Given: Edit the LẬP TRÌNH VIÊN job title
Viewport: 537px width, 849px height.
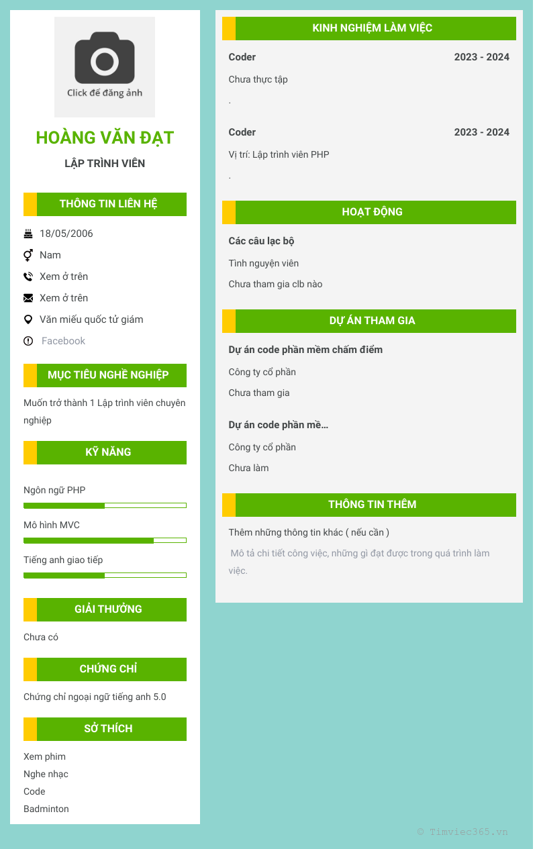Looking at the screenshot, I should click(x=105, y=163).
